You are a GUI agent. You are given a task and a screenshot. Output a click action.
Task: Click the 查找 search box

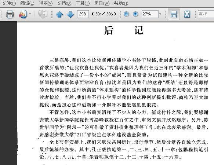point(206,14)
